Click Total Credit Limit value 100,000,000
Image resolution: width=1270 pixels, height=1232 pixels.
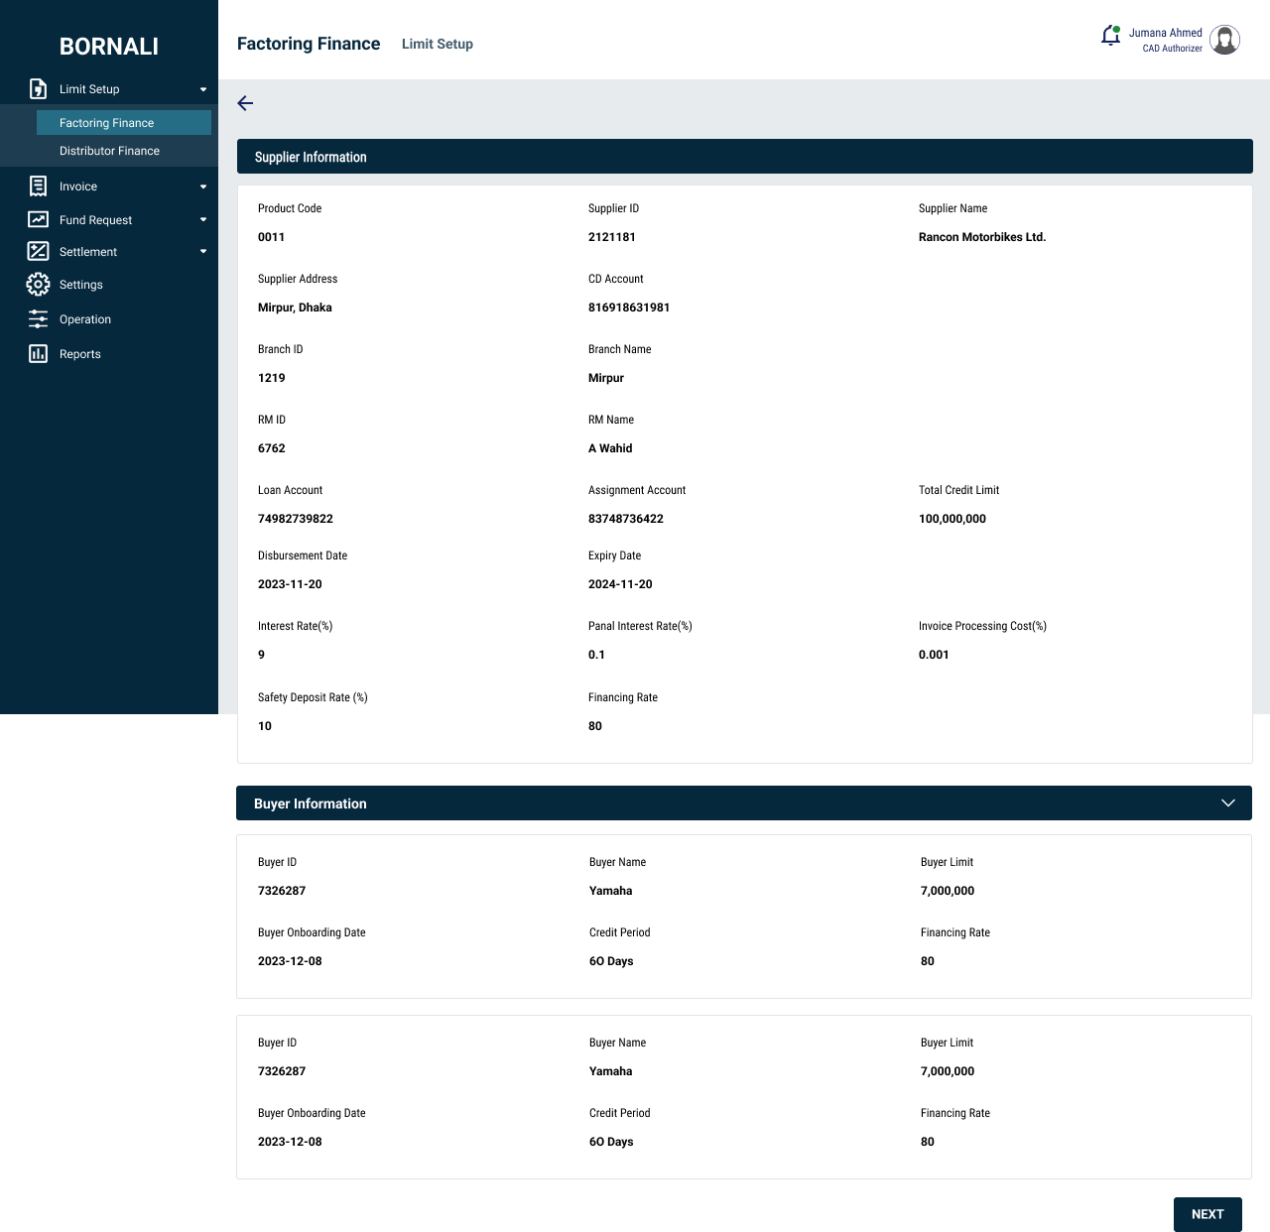pos(952,519)
